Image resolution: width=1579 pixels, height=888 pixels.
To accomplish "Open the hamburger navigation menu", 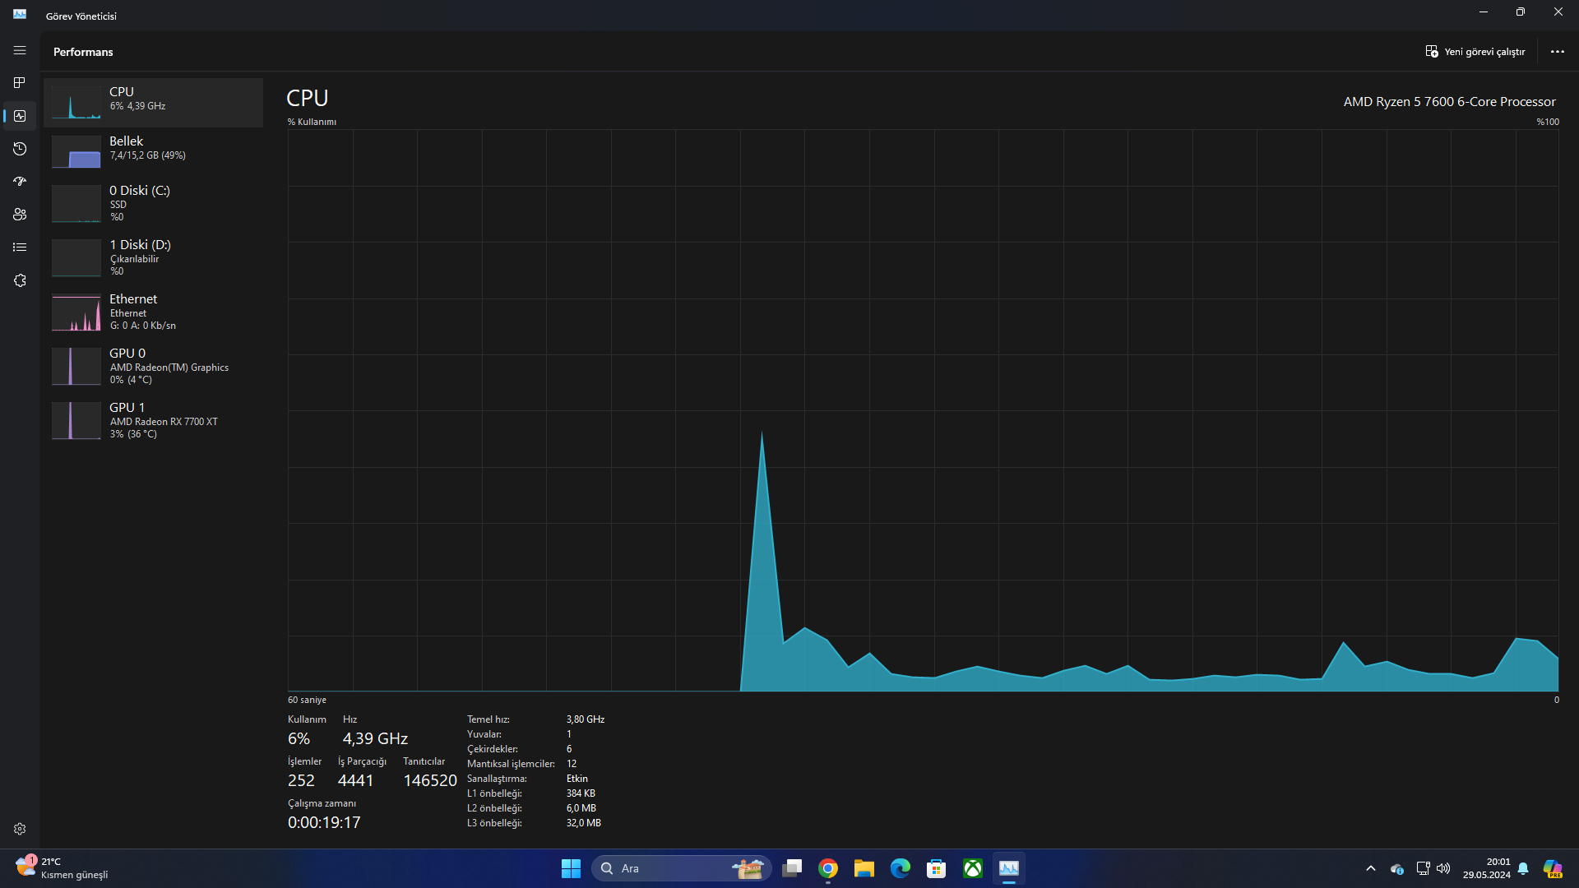I will point(20,51).
